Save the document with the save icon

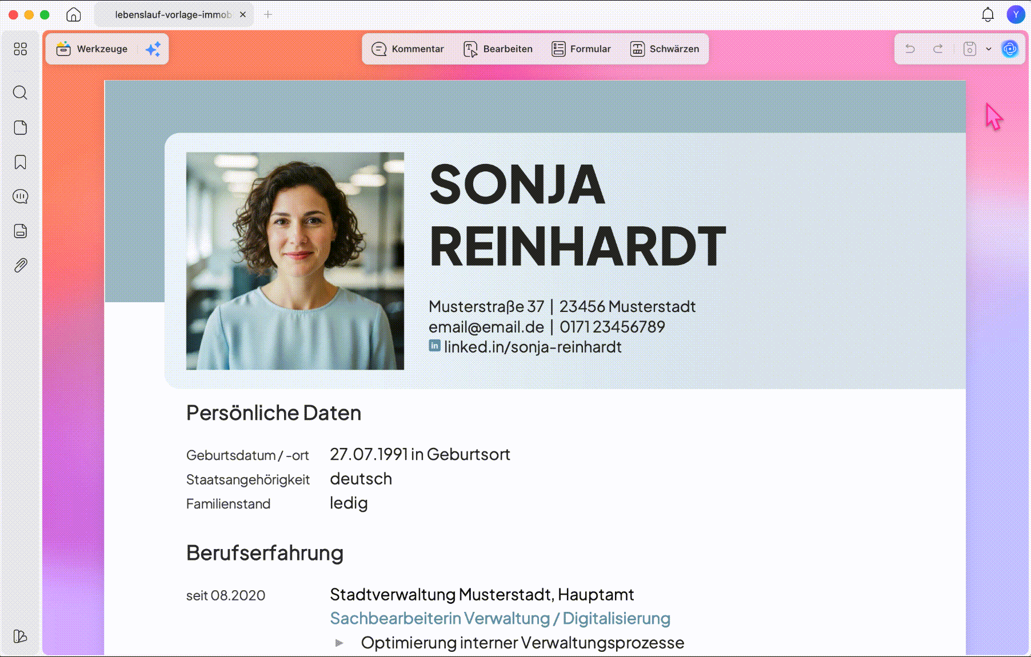[970, 49]
